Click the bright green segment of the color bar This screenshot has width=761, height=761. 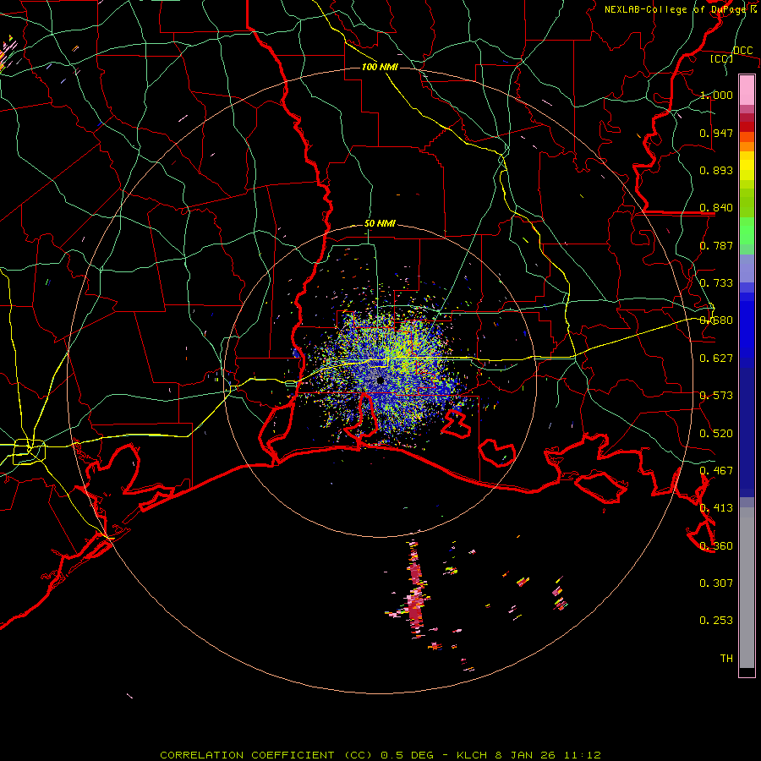click(747, 231)
